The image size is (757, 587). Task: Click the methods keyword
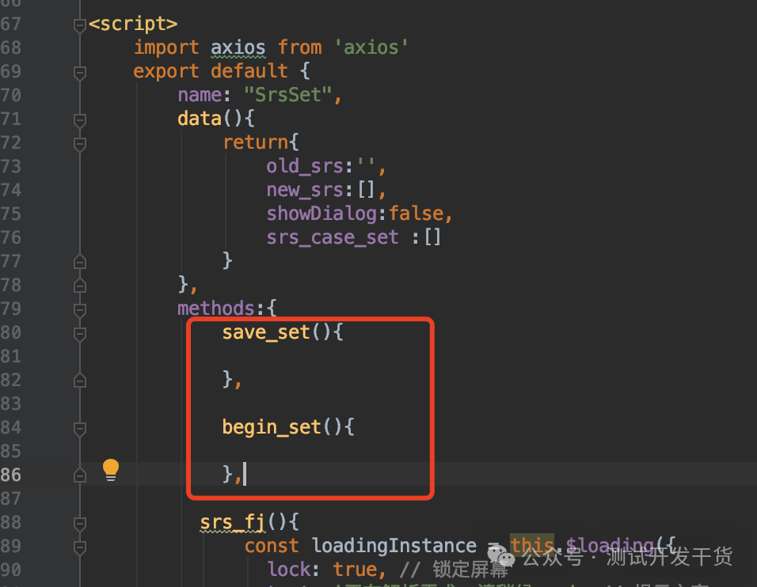click(216, 309)
